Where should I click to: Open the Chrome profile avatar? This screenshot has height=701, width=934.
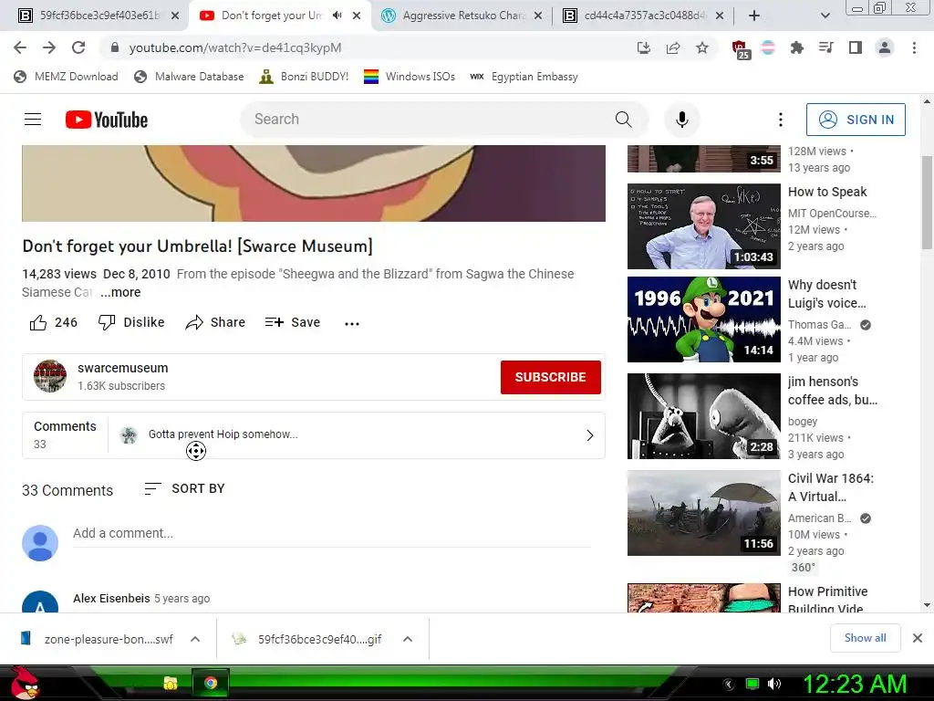(885, 47)
